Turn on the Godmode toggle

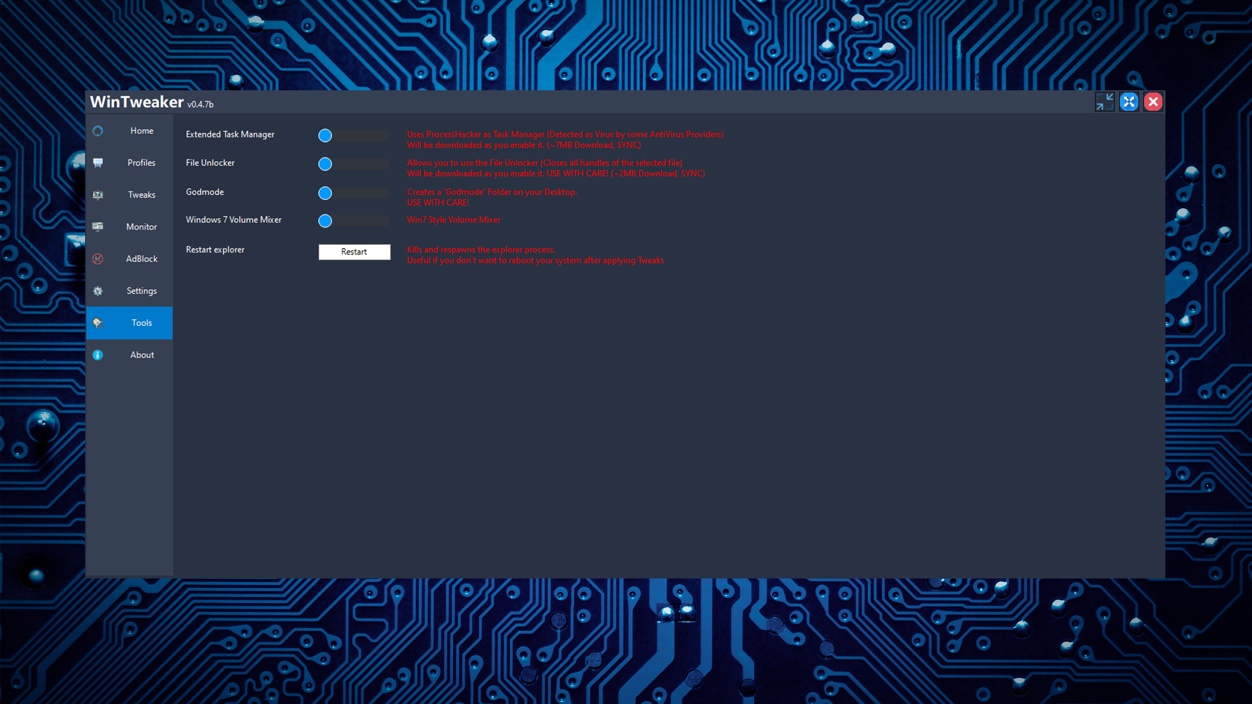(325, 193)
